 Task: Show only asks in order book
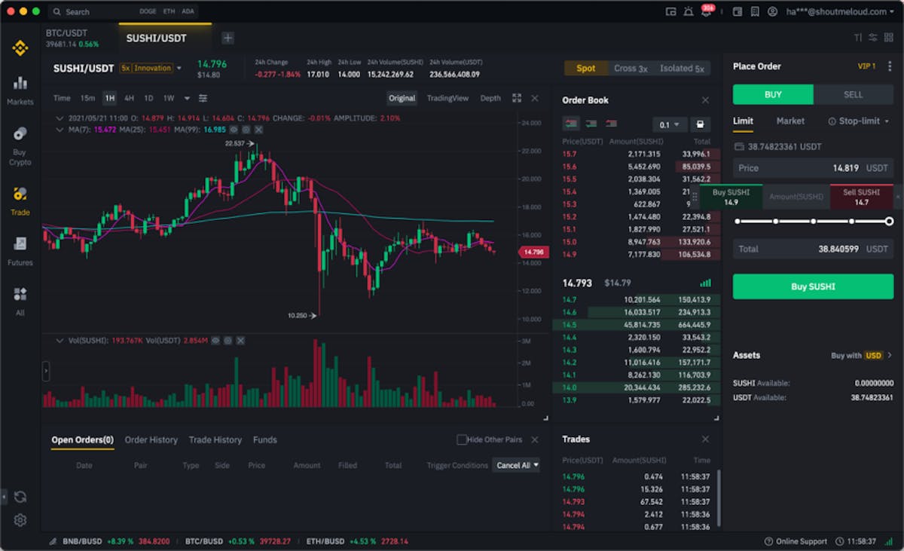(x=611, y=124)
